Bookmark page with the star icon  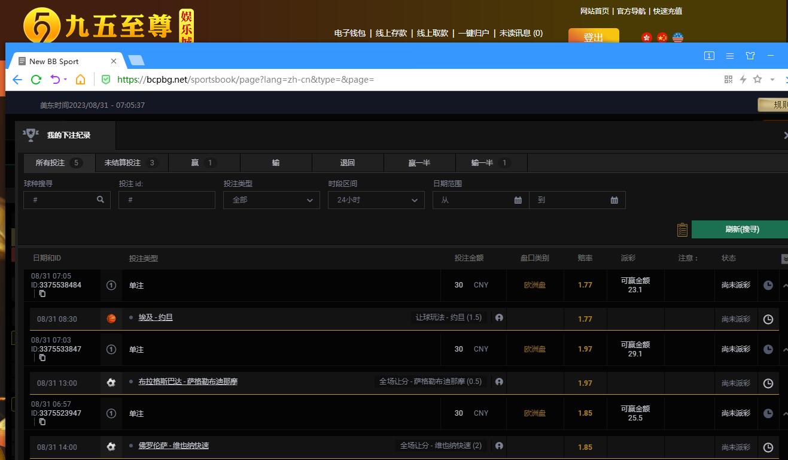[x=757, y=79]
